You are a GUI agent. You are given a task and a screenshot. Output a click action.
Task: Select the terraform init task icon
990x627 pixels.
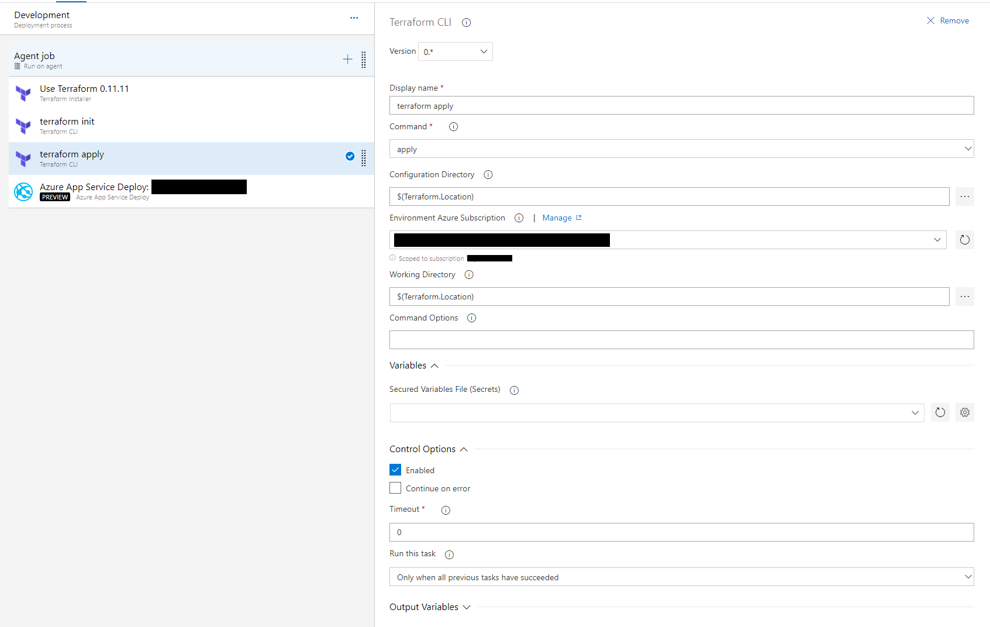point(23,126)
